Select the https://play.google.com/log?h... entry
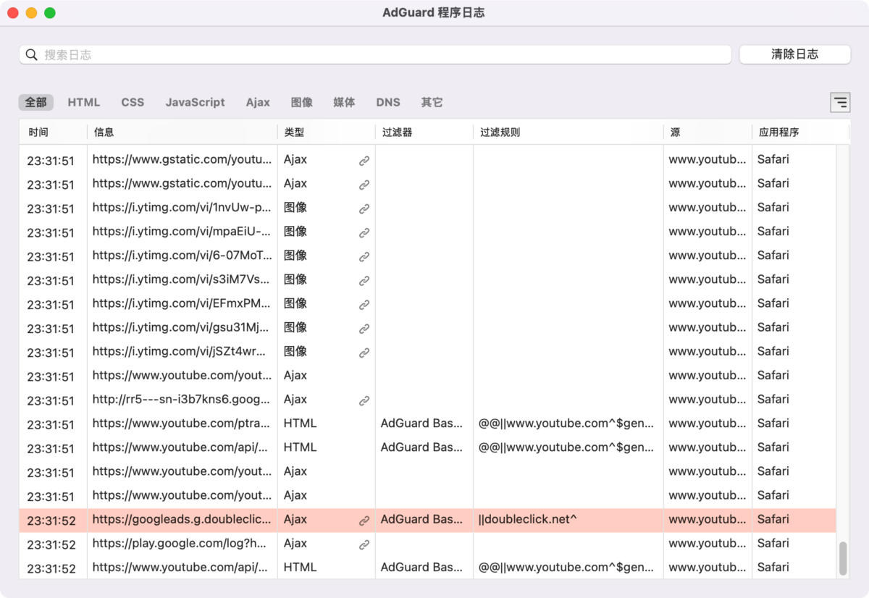This screenshot has height=598, width=869. click(x=428, y=544)
